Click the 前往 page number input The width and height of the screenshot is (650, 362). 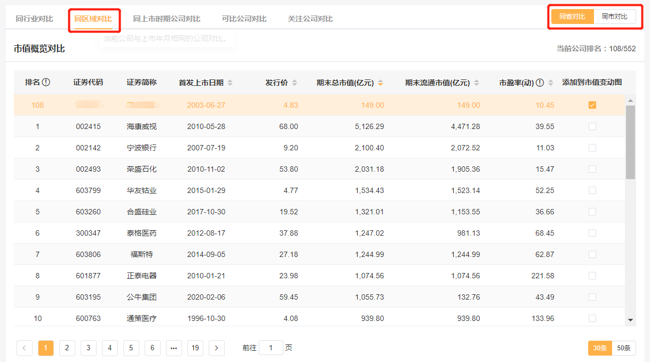point(271,348)
